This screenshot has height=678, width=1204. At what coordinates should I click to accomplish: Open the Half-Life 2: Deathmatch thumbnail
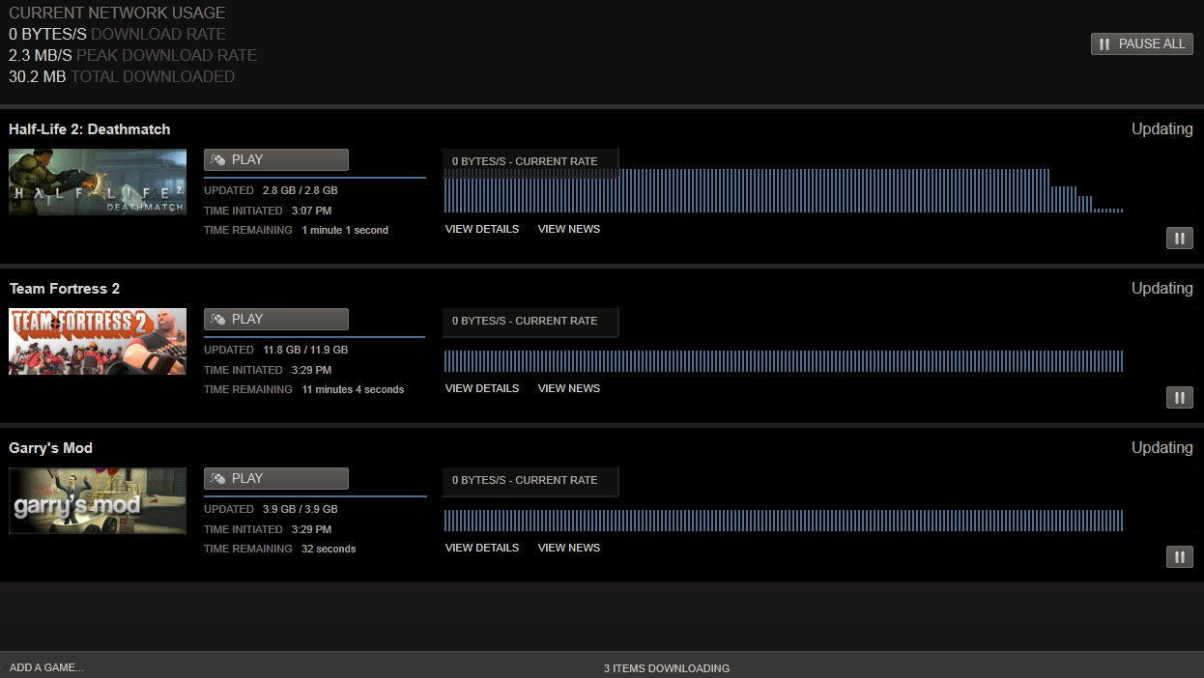coord(98,182)
